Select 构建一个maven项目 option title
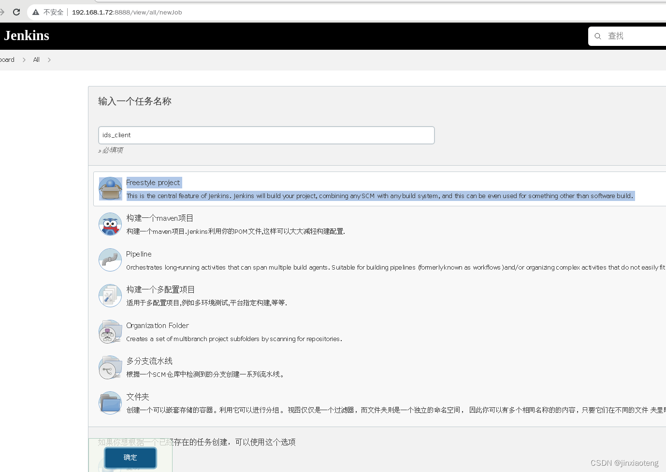 point(159,218)
